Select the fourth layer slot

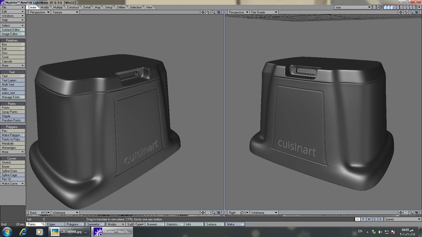pyautogui.click(x=395, y=7)
